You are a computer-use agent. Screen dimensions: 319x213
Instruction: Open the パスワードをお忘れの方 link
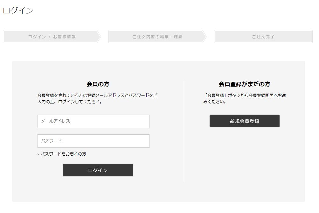63,154
